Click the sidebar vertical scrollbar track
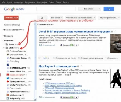 click(x=35, y=61)
